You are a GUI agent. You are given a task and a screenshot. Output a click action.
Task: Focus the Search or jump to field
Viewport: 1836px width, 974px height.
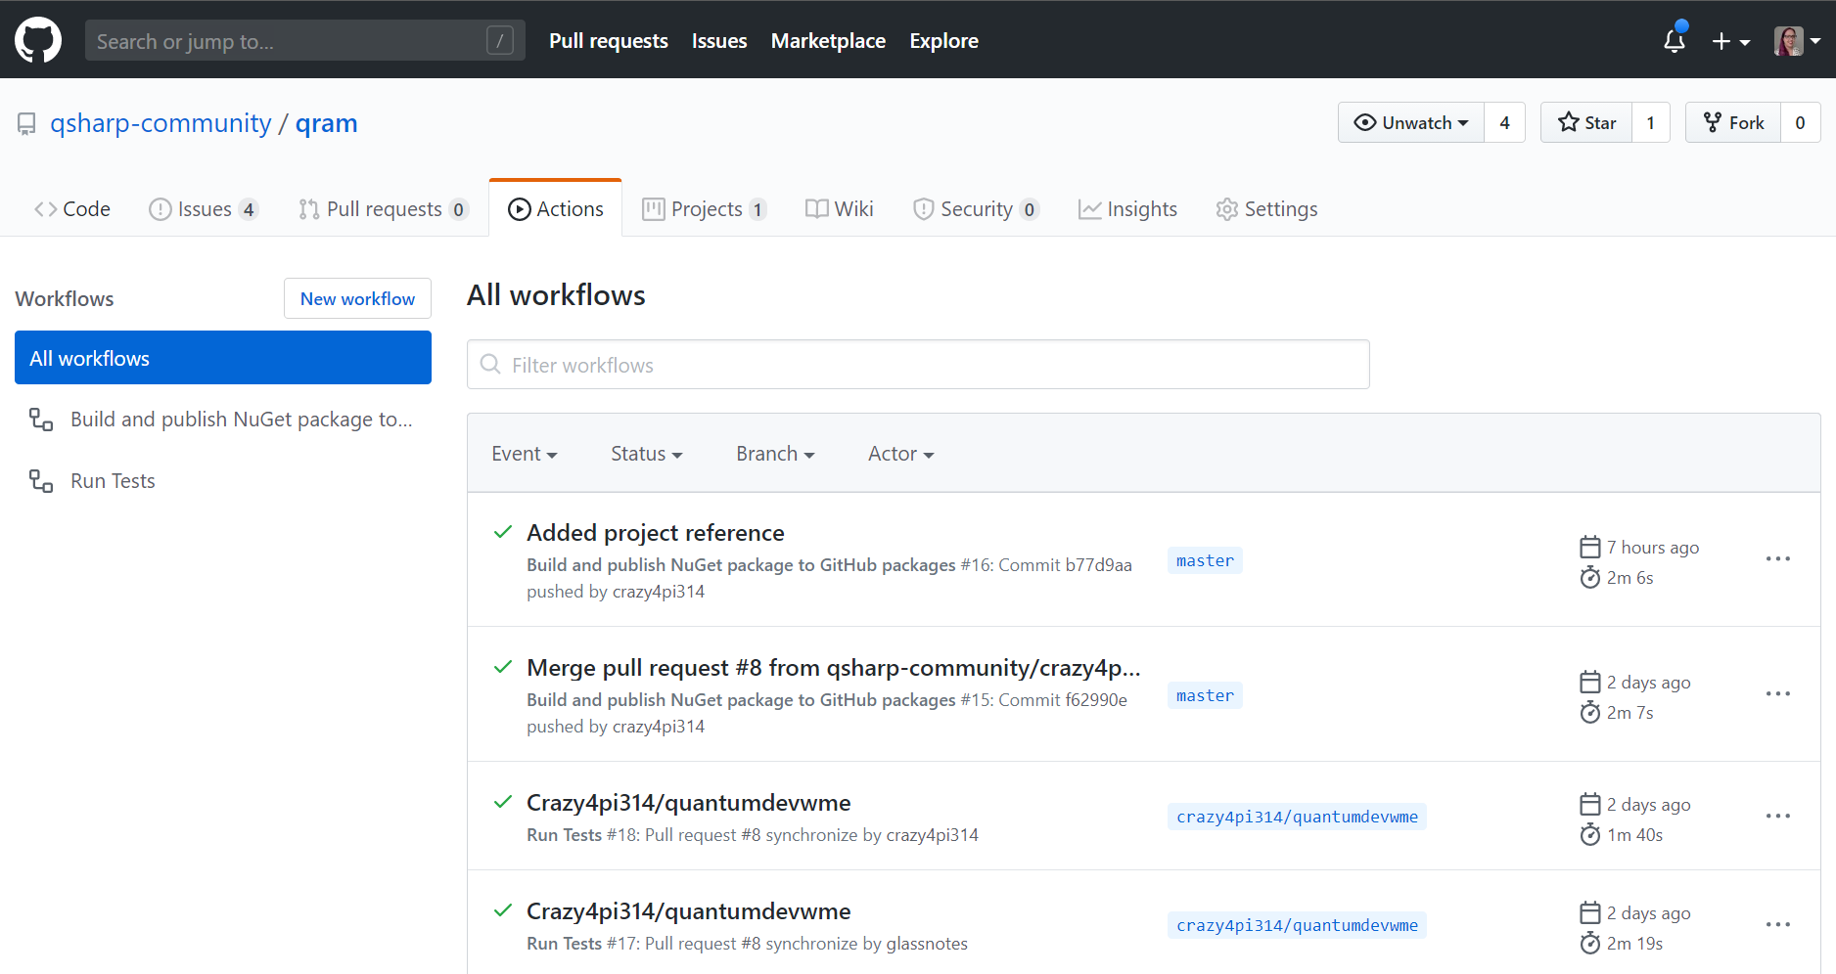pos(305,40)
